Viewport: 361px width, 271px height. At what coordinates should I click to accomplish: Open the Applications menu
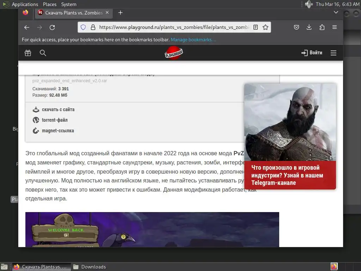25,4
